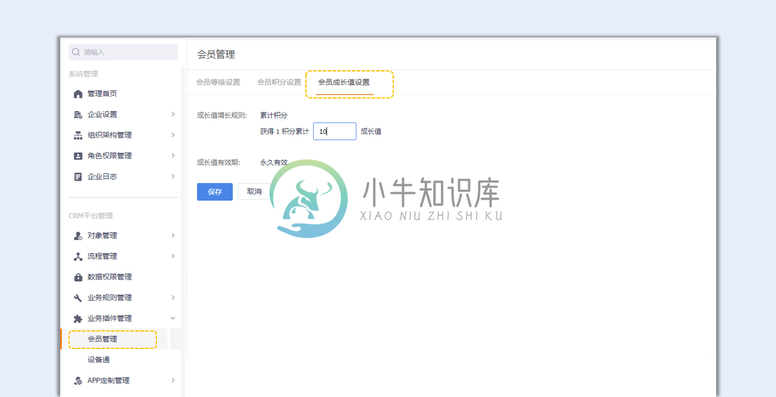Click the gear-user icon beside APP定制管理
Screen dimensions: 776x397
(x=78, y=381)
